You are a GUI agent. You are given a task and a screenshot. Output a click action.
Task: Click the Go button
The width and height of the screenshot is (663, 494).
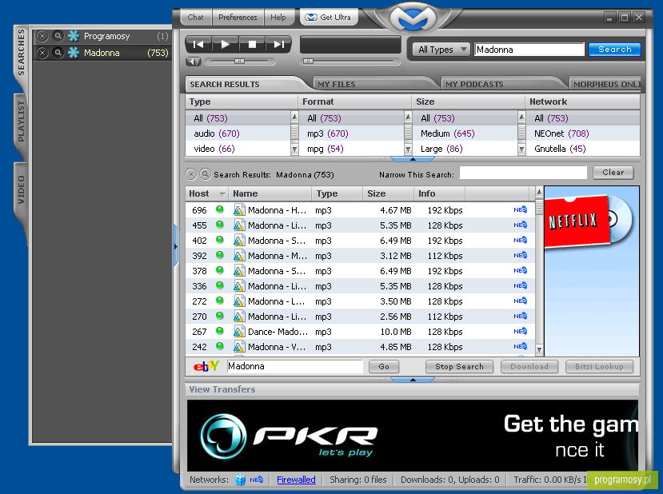click(x=384, y=366)
